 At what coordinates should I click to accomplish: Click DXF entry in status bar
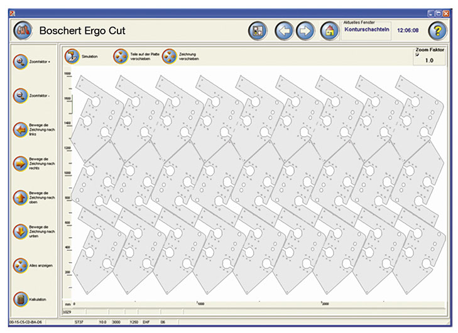pyautogui.click(x=146, y=322)
